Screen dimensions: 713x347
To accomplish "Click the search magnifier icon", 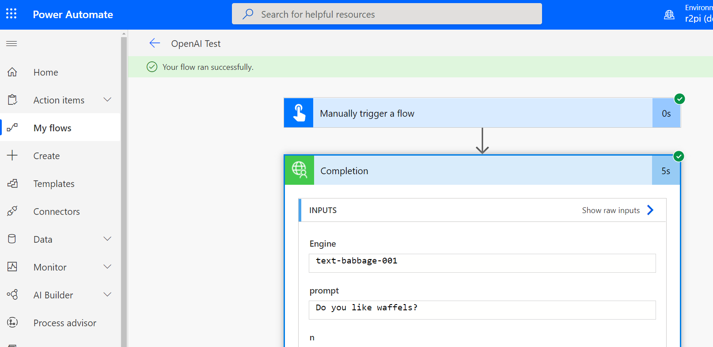I will coord(248,14).
